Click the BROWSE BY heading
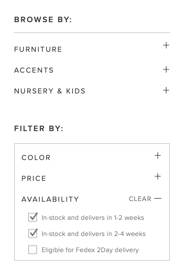Viewport: 184px width, 277px height. tap(43, 19)
